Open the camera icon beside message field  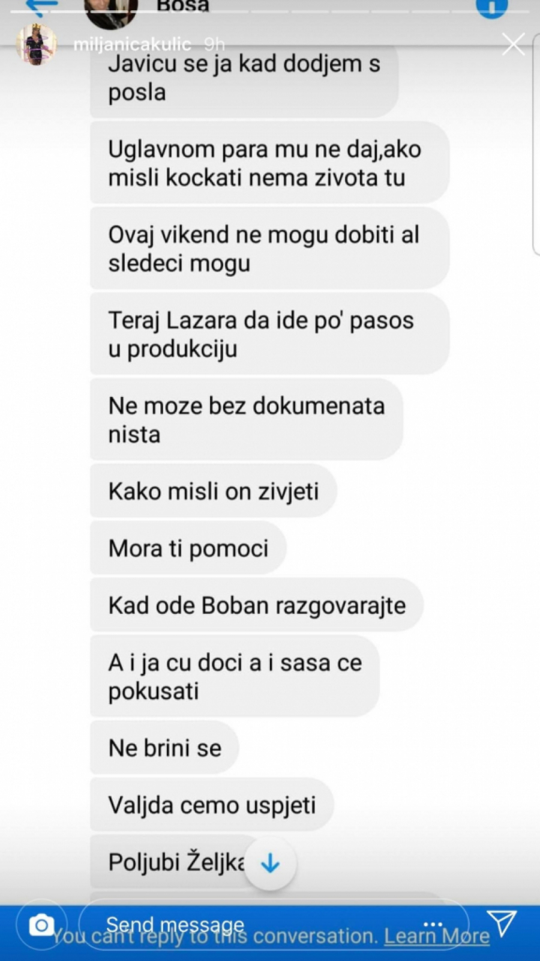[x=41, y=925]
